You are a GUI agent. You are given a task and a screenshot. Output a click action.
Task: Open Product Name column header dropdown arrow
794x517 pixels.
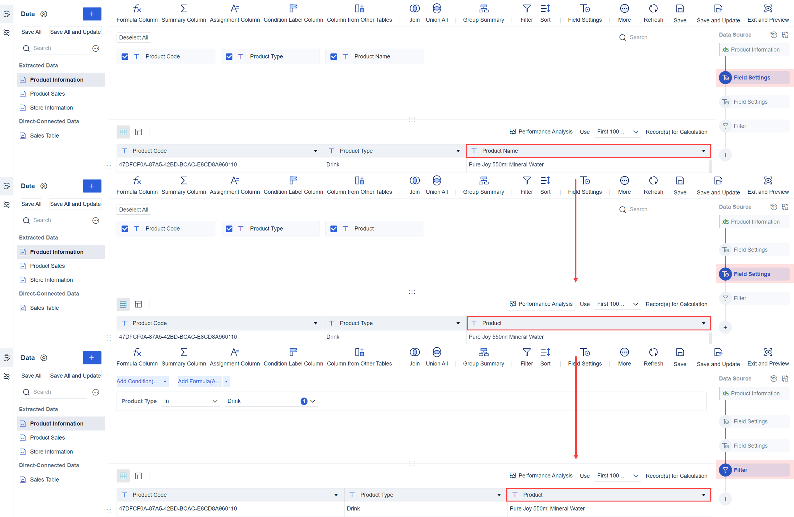[703, 151]
